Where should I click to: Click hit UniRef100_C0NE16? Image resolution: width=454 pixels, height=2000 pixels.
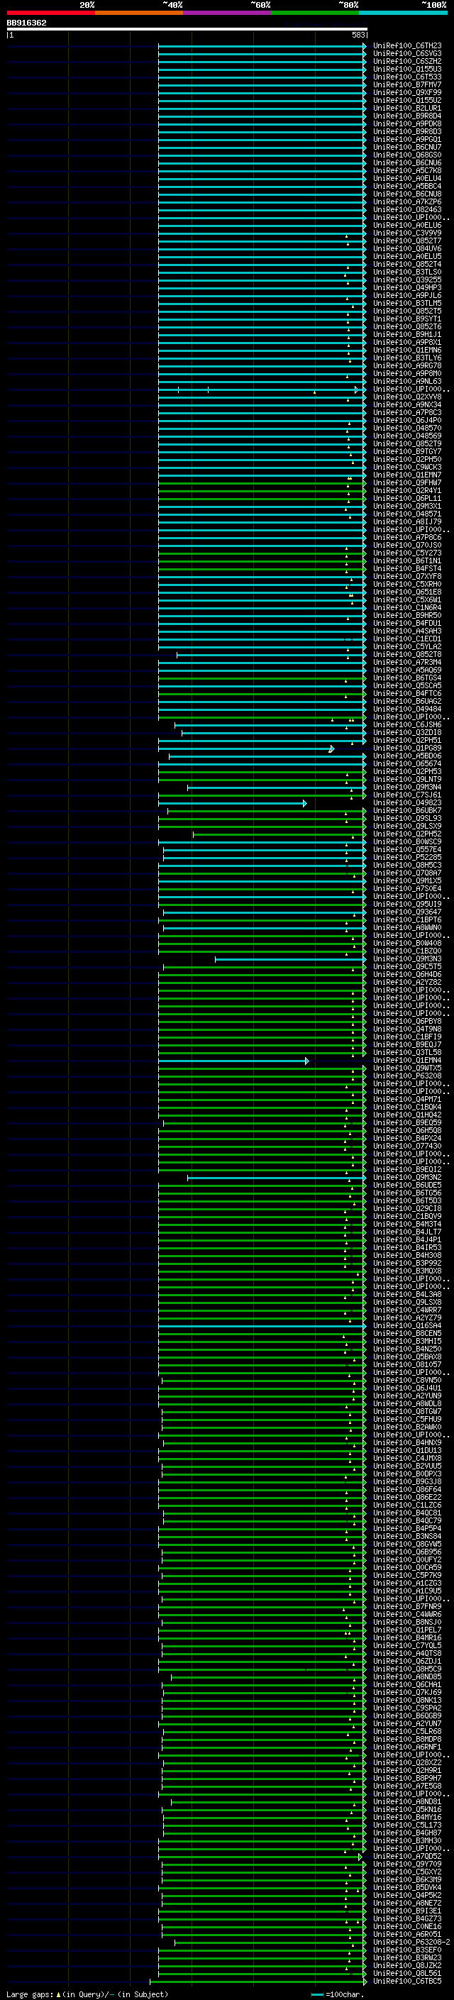pos(406,1926)
